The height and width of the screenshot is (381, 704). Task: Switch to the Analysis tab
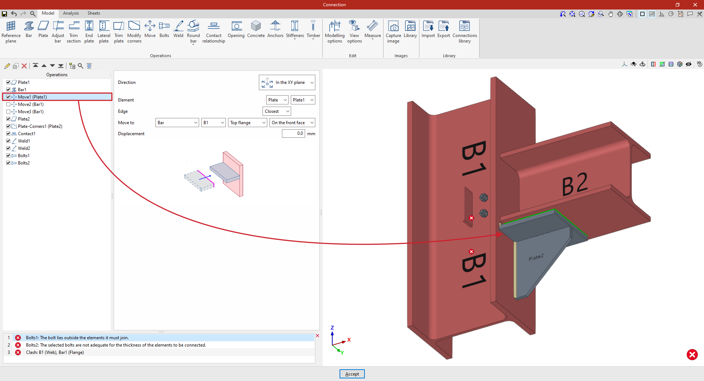click(71, 13)
